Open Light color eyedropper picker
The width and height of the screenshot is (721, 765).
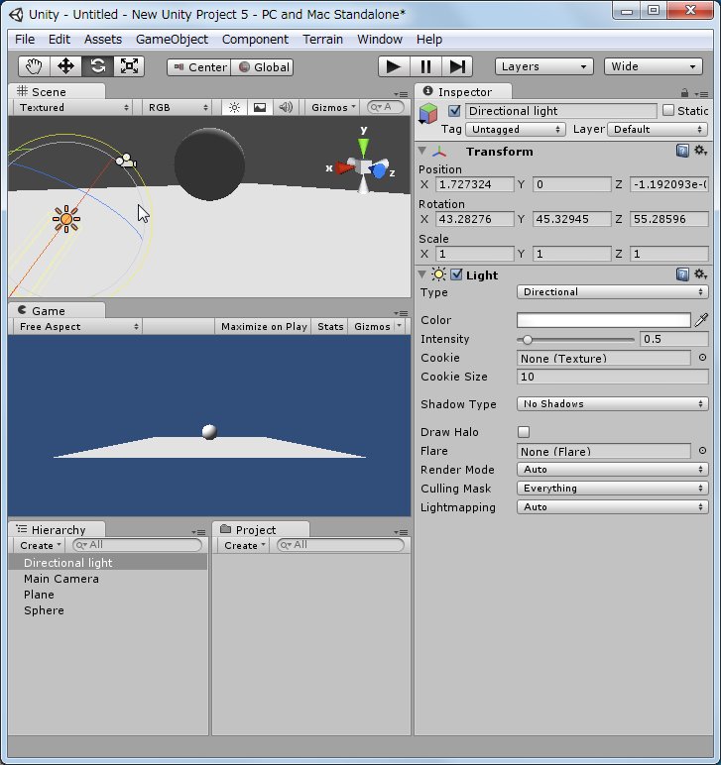click(702, 320)
